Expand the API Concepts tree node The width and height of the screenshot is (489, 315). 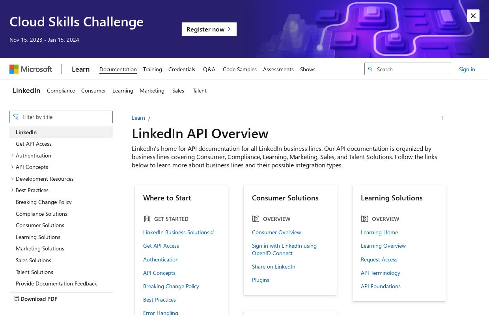tap(12, 167)
